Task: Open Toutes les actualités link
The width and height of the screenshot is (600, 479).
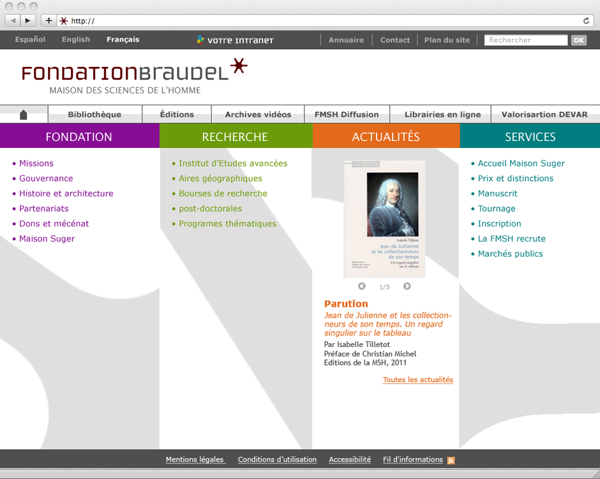Action: point(418,380)
